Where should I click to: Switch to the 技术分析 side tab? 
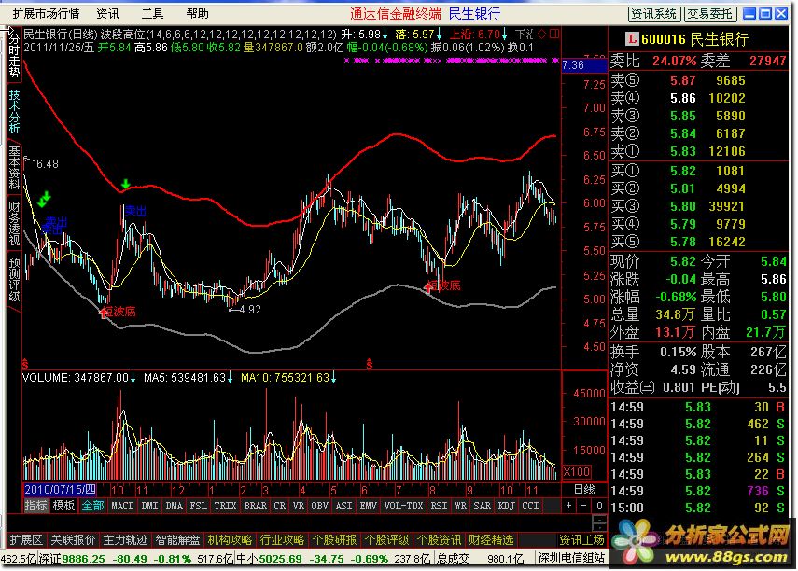tap(14, 112)
